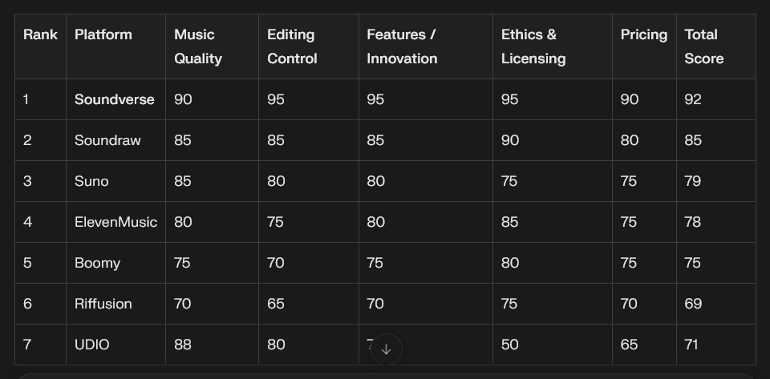Click the Soundraw platform name
The image size is (770, 379).
(x=107, y=140)
